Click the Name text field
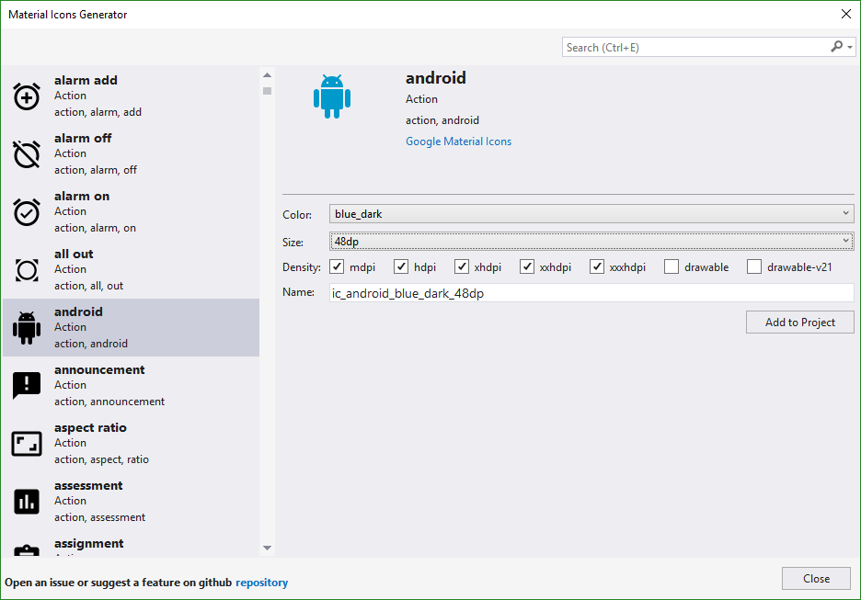Screen dimensions: 861x600 [591, 293]
